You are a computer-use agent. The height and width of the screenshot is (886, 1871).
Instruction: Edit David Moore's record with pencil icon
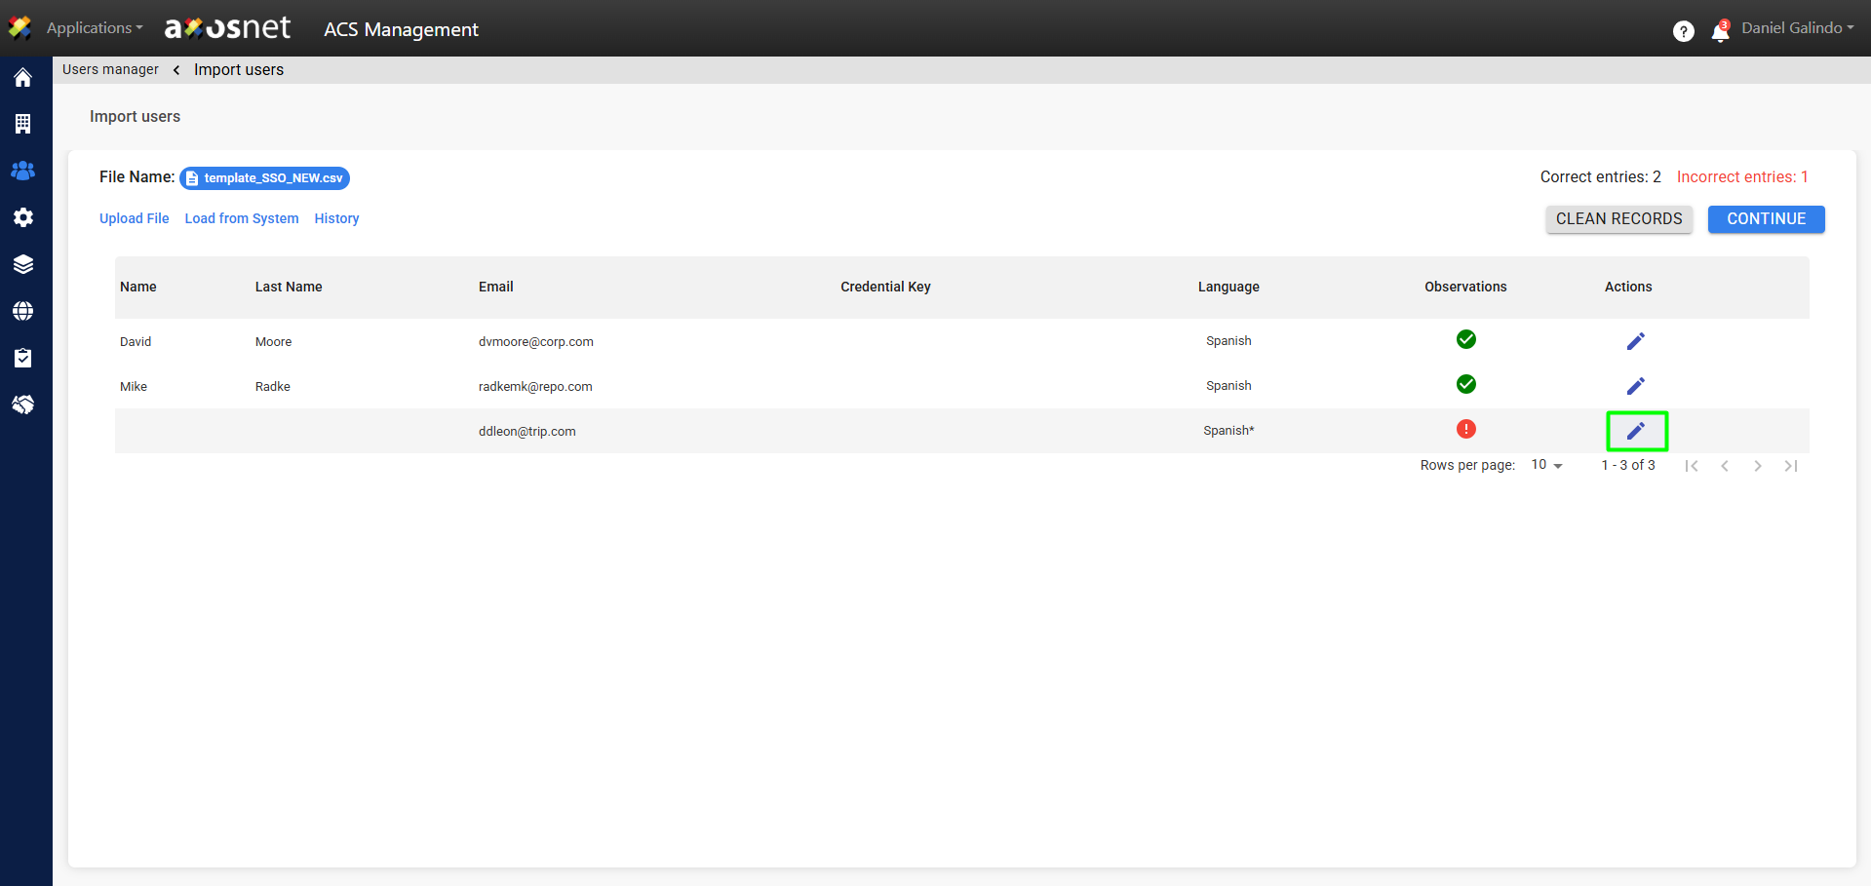(x=1635, y=341)
